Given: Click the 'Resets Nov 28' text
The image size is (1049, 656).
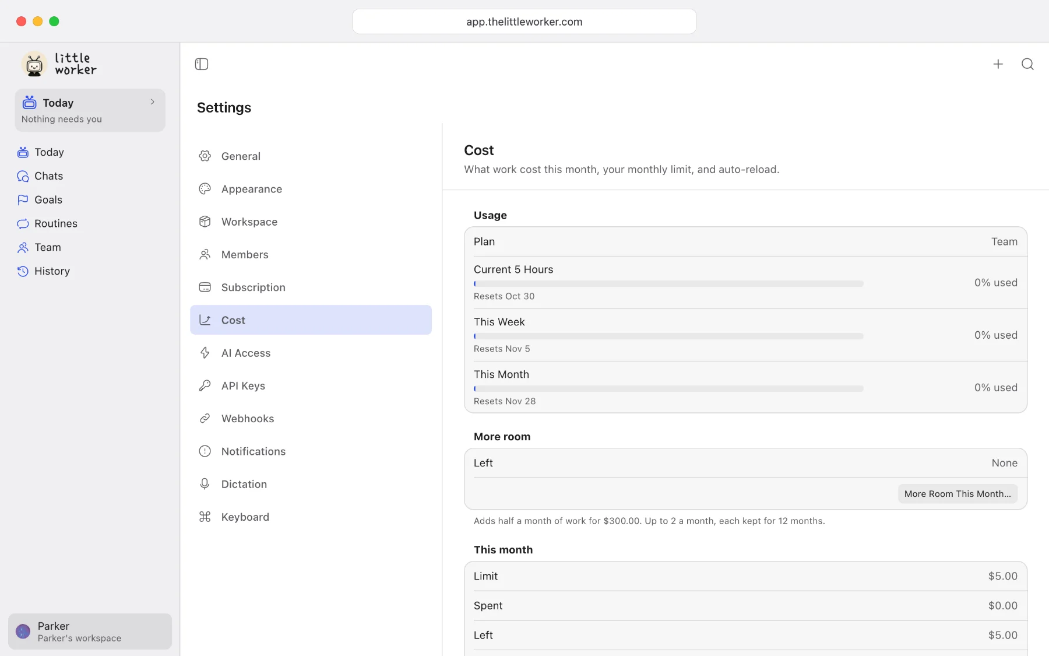Looking at the screenshot, I should point(505,401).
